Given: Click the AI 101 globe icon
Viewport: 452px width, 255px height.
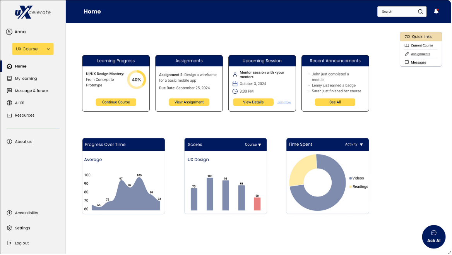Looking at the screenshot, I should pos(9,103).
